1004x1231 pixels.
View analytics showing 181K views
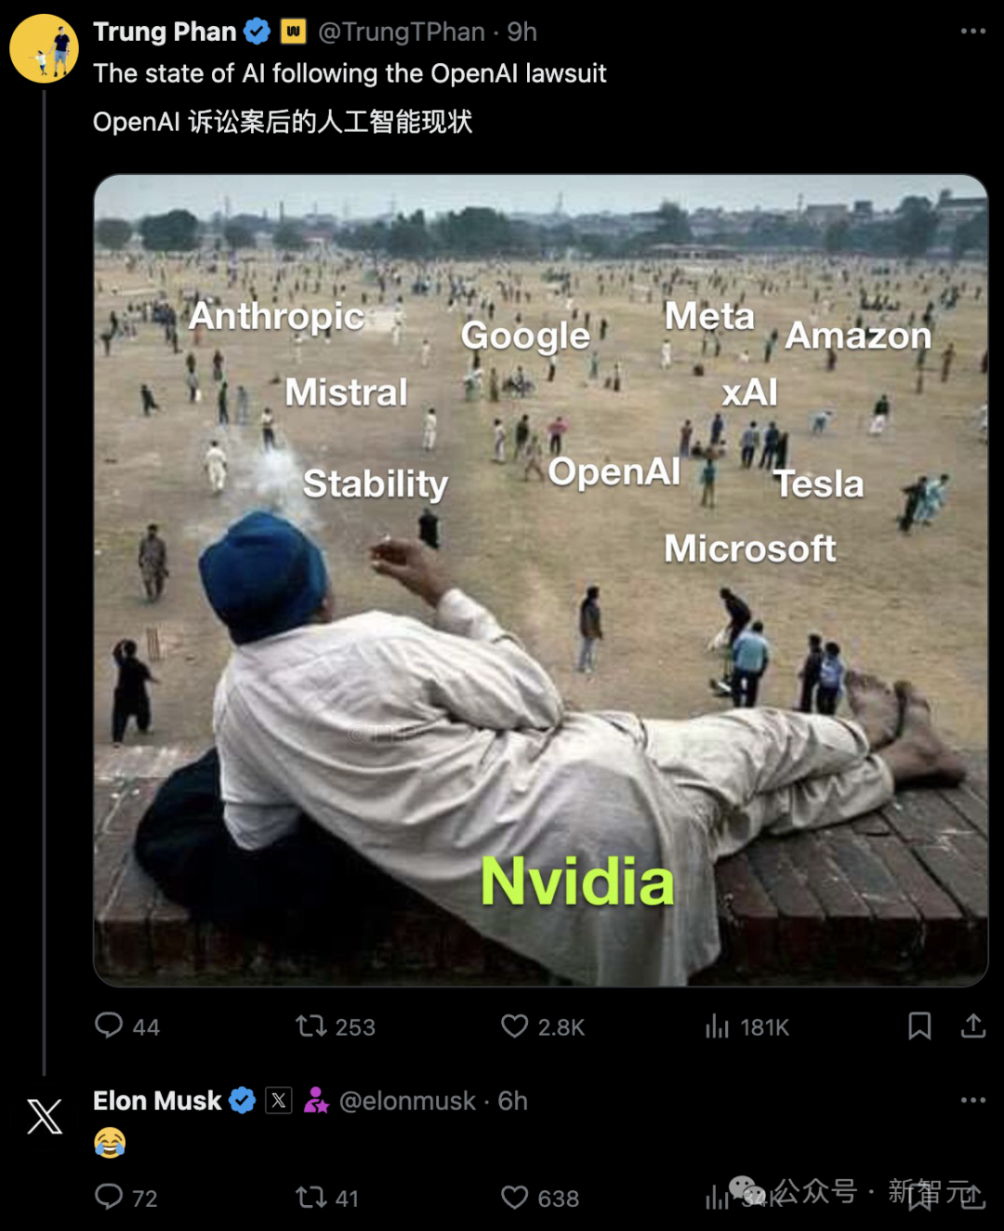[x=746, y=1026]
